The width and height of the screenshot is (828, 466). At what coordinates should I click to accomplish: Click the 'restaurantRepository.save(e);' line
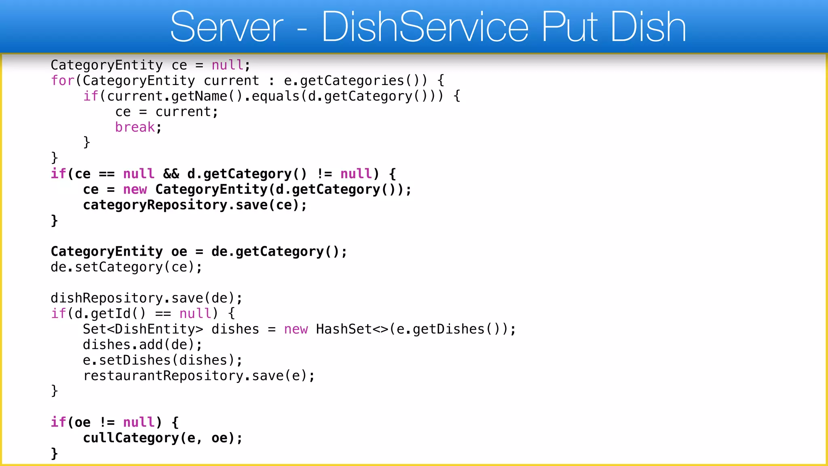point(199,376)
